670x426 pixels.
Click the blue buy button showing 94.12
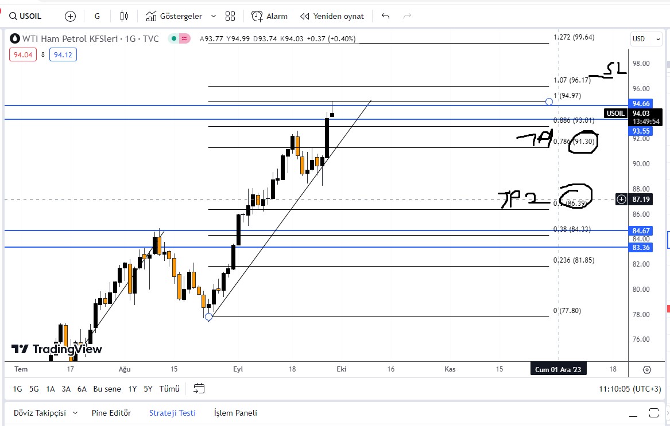coord(63,54)
